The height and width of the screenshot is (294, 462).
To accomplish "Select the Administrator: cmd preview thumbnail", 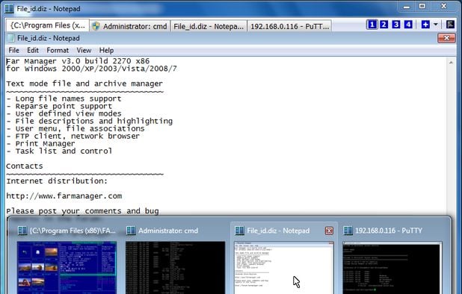I will click(x=176, y=267).
